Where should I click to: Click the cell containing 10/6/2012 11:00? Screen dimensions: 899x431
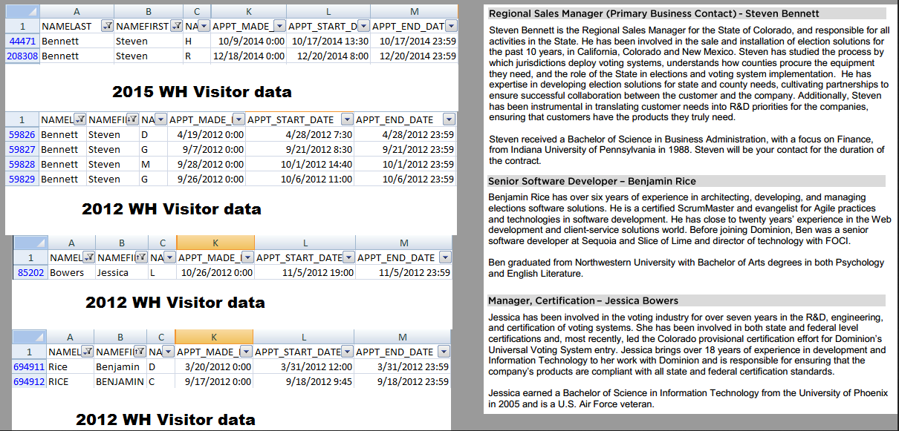[300, 179]
